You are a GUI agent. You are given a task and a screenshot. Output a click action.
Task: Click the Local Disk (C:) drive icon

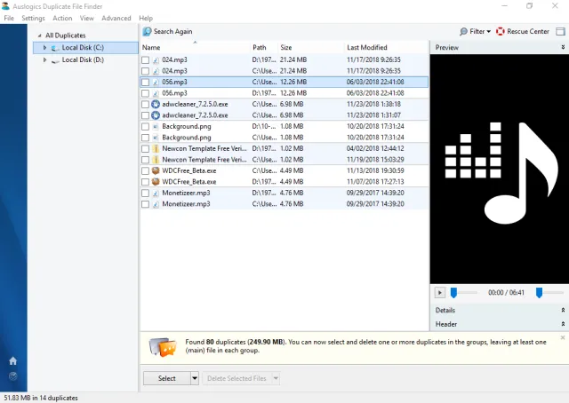pyautogui.click(x=55, y=48)
